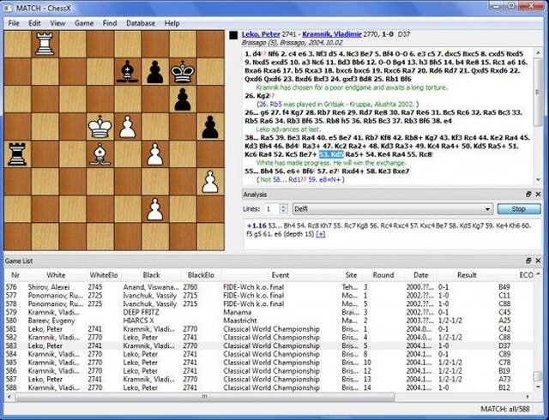Expand analysis variation with [+] link
Image resolution: width=549 pixels, height=420 pixels.
click(320, 234)
